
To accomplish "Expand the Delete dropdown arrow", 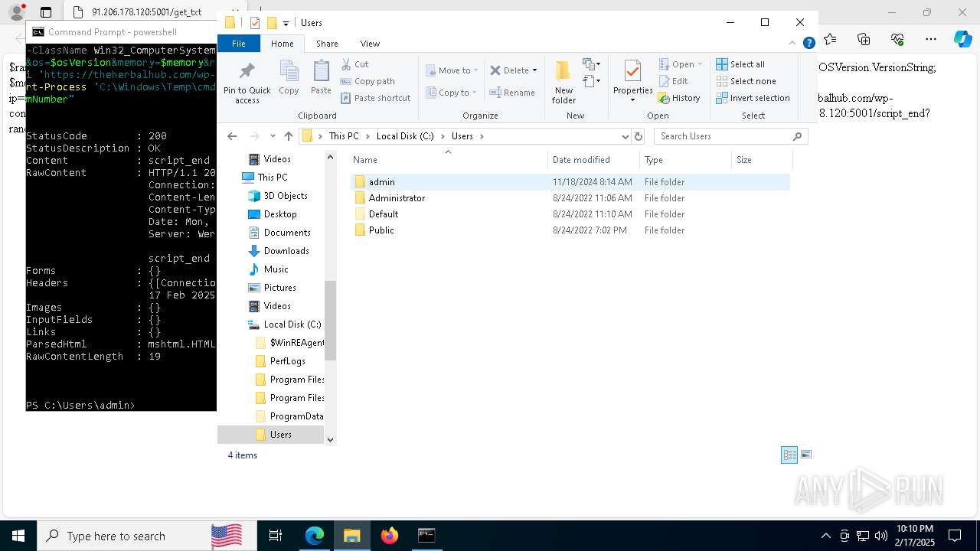I will point(534,70).
